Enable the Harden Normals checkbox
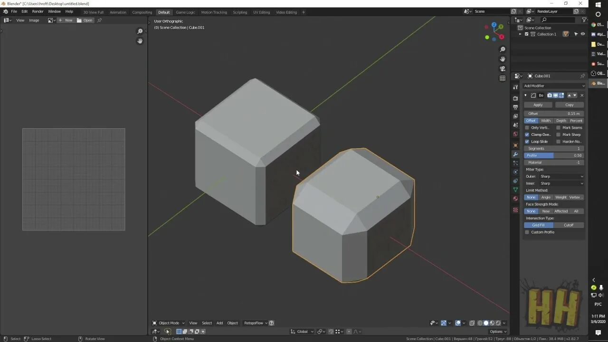608x342 pixels. [558, 142]
